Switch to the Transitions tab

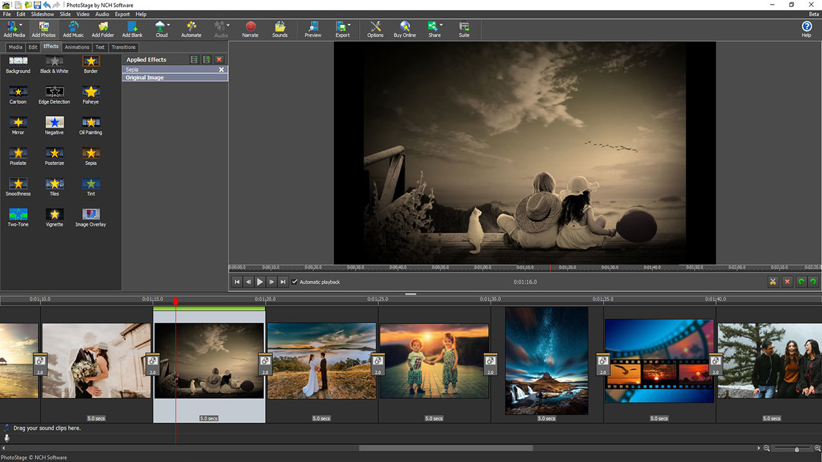tap(123, 47)
